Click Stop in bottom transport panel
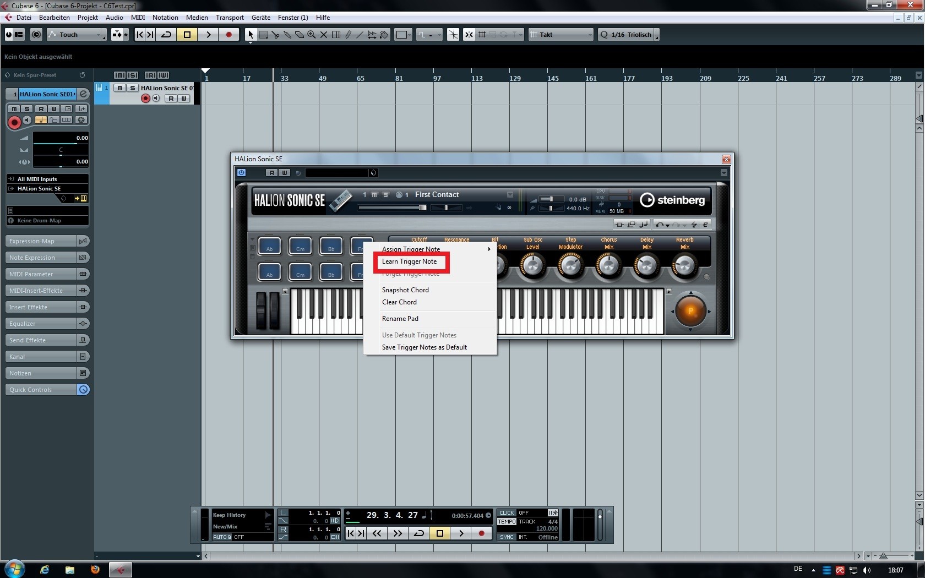 (x=439, y=533)
